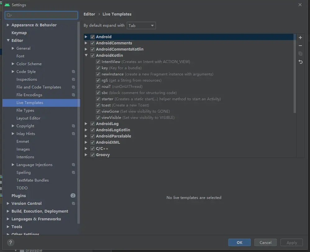Screen dimensions: 310x252
Task: Click project-level icon beside File Encodings
Action: pos(73,95)
